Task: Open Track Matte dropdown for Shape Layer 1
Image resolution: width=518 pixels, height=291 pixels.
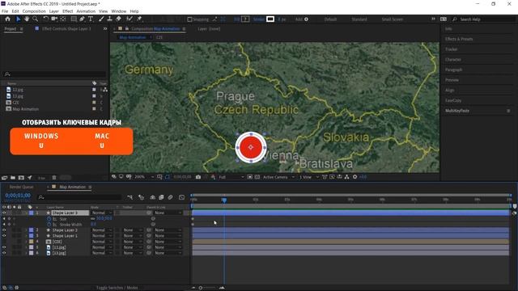Action: click(x=133, y=235)
